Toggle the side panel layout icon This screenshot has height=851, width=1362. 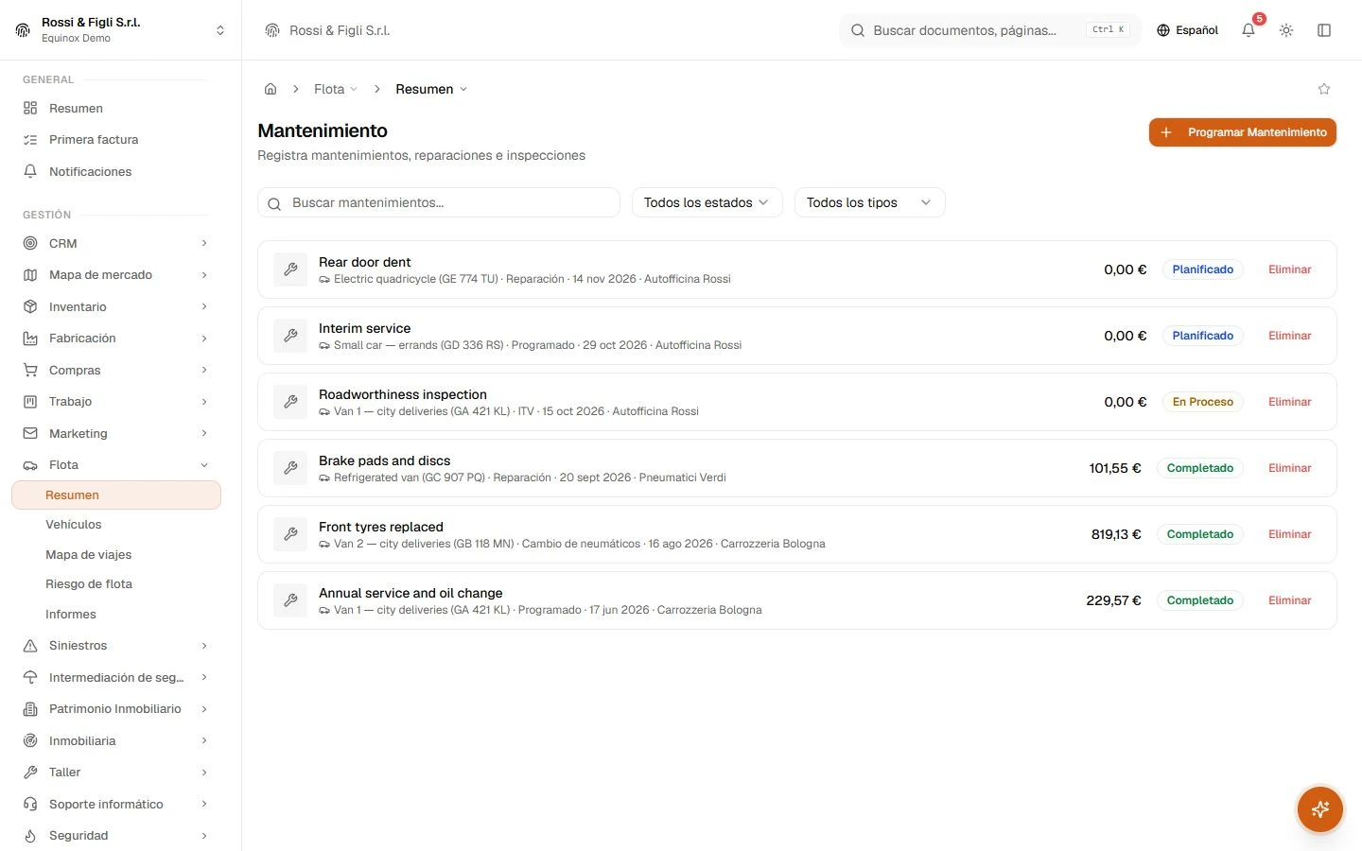click(x=1324, y=30)
